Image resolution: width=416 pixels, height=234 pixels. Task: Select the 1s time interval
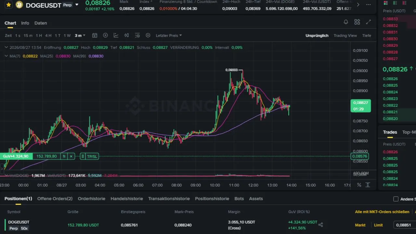point(18,35)
